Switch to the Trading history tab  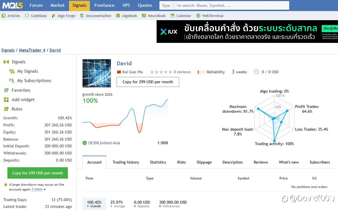(126, 162)
